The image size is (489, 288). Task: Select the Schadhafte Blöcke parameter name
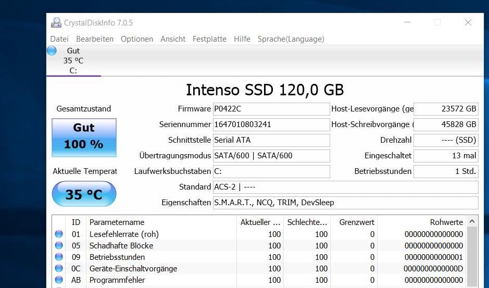(121, 246)
